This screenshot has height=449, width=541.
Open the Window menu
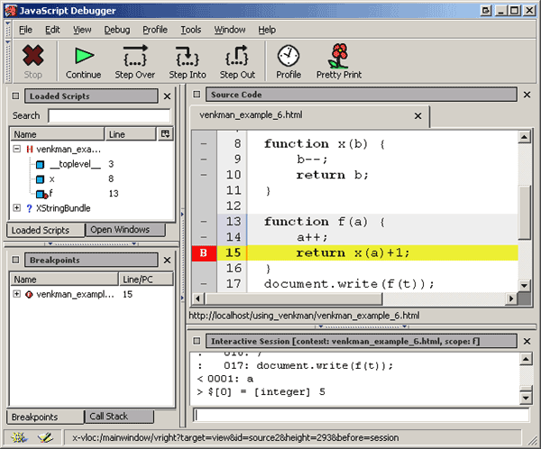tap(230, 30)
